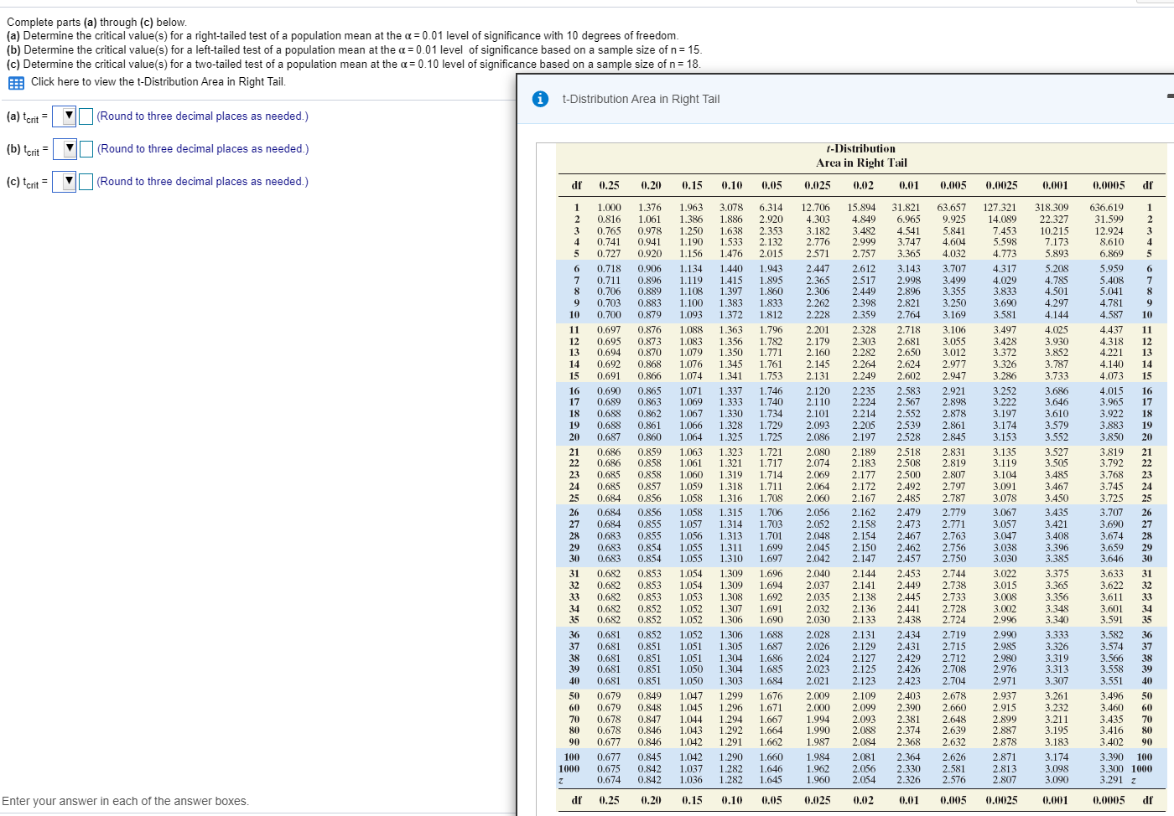Click value 2.086 in the df 20 row

pyautogui.click(x=818, y=437)
